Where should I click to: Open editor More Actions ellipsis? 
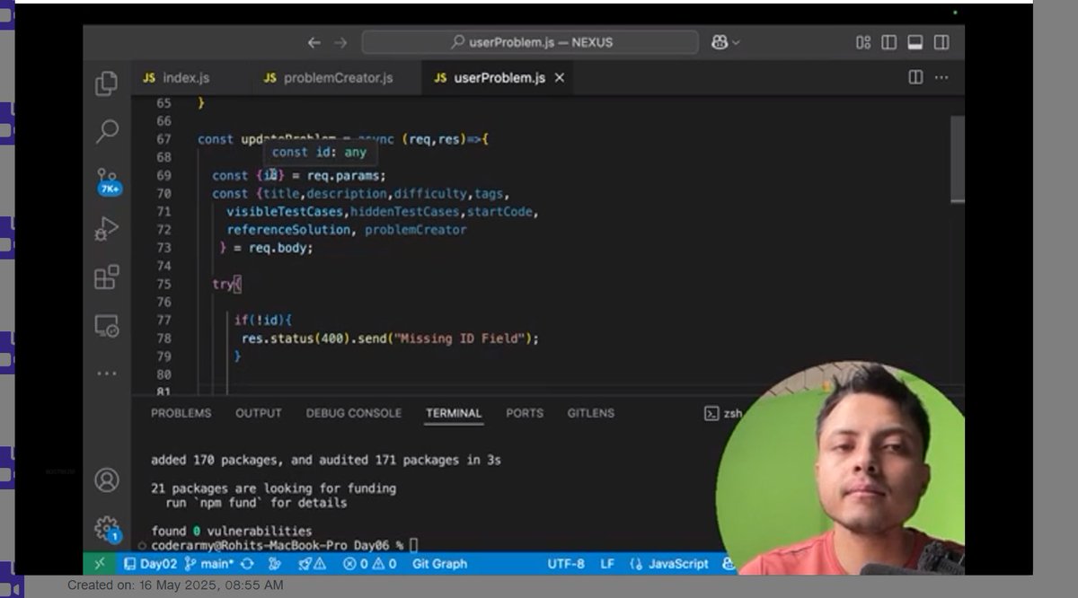pyautogui.click(x=941, y=78)
